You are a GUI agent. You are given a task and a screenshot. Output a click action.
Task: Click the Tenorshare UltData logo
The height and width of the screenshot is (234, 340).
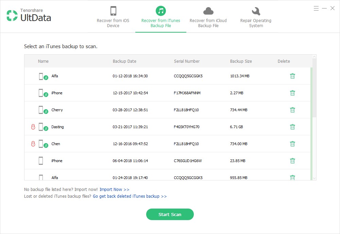(x=29, y=15)
